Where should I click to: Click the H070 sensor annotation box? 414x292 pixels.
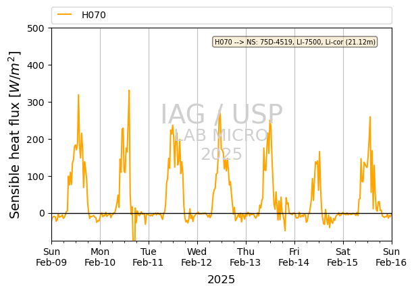[x=295, y=42]
